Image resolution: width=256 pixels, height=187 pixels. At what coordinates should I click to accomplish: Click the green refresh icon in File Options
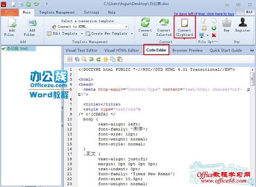pyautogui.click(x=214, y=28)
